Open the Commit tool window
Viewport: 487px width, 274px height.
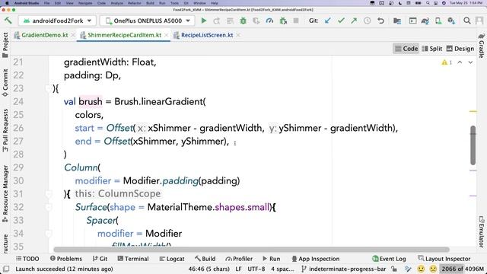tap(5, 83)
